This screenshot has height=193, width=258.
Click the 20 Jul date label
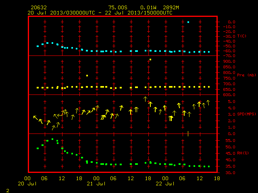click(27, 184)
